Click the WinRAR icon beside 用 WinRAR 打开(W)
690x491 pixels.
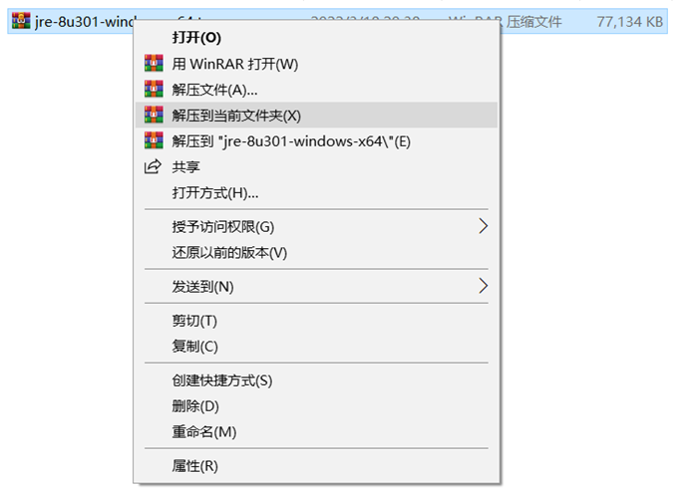pyautogui.click(x=154, y=64)
